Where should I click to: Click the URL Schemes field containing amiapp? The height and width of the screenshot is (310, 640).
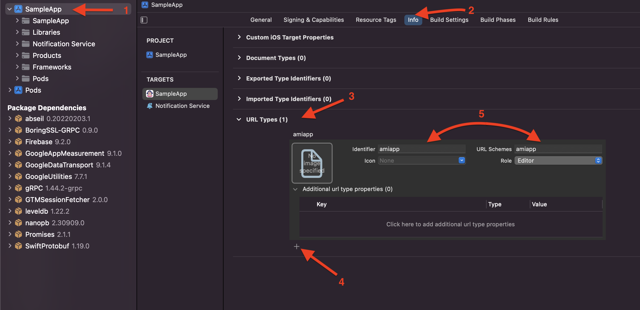tap(558, 149)
